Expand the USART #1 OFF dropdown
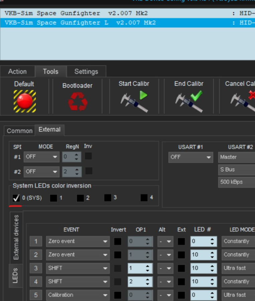Viewport: 255px width, 301px height. point(190,157)
